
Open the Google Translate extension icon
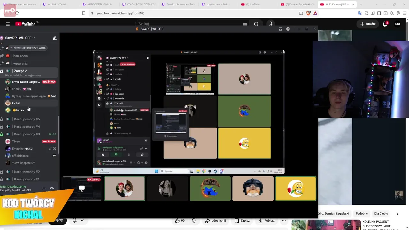pyautogui.click(x=360, y=13)
